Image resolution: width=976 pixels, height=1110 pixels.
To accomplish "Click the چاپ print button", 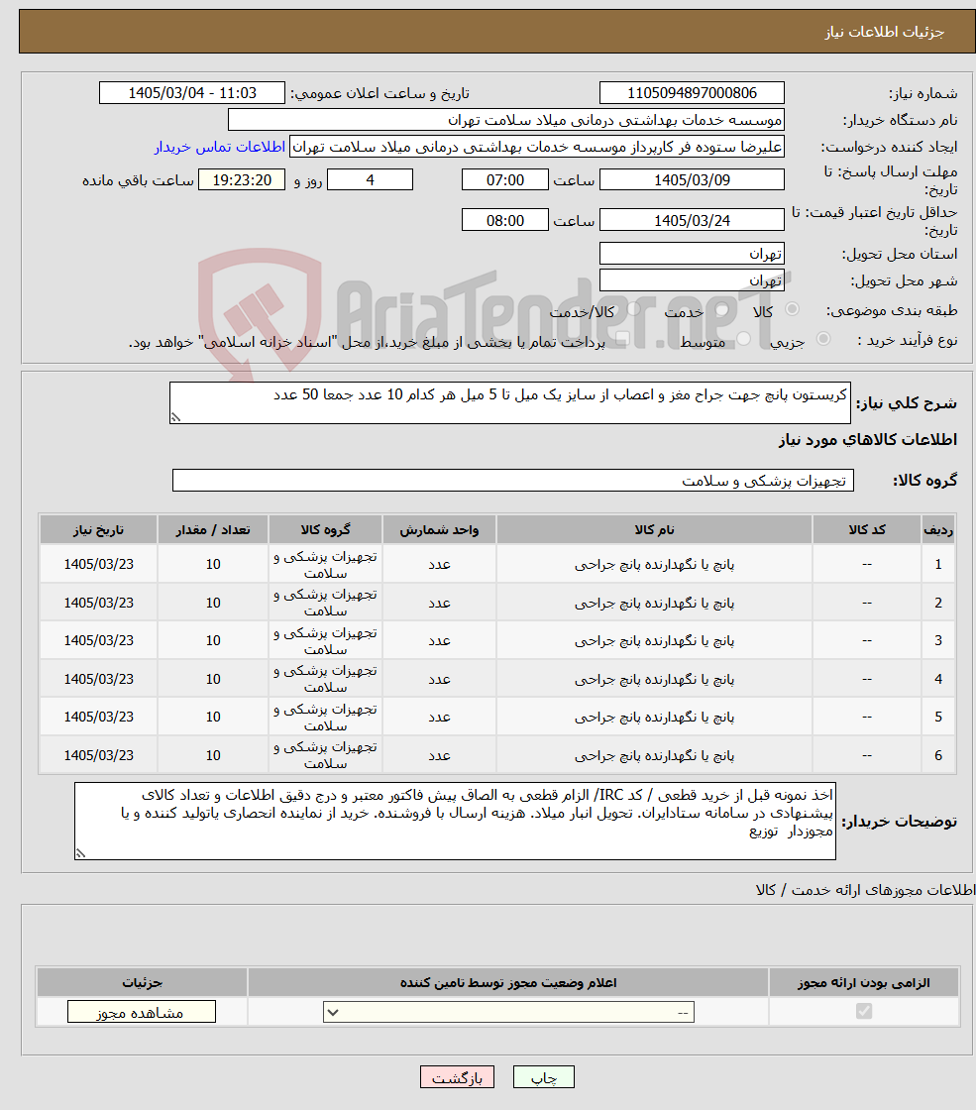I will tap(544, 1076).
